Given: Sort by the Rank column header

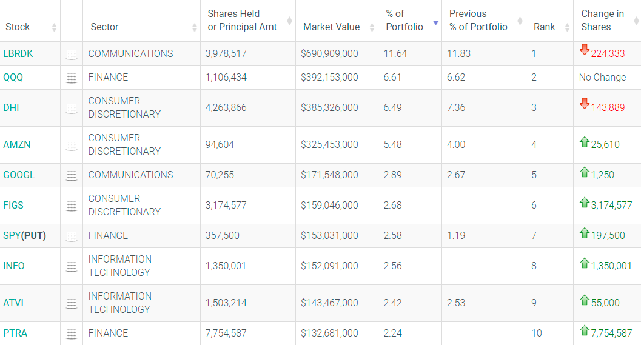Looking at the screenshot, I should pyautogui.click(x=544, y=27).
